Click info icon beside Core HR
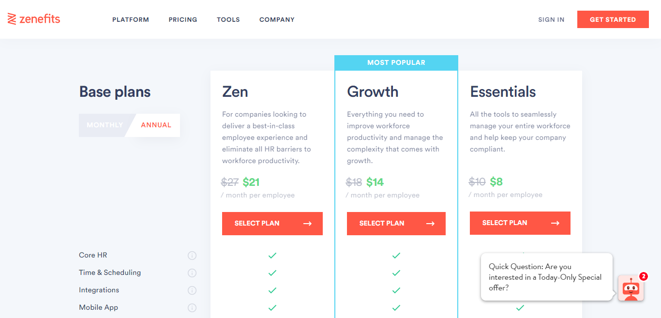Screen dimensions: 661x318 (192, 256)
